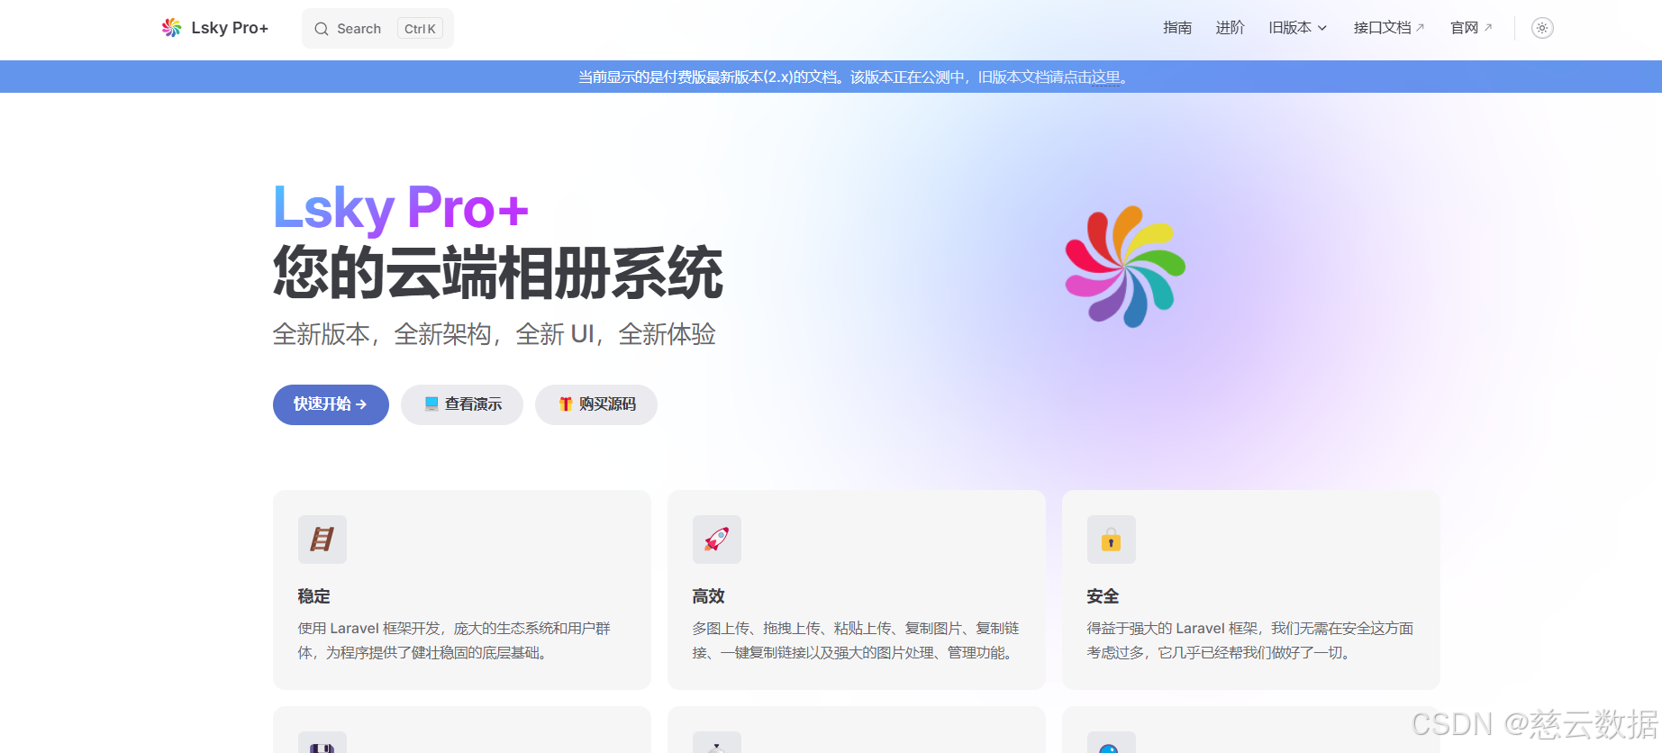Screen dimensions: 1662x753
Task: Click the Lsky Pro+ site name text in navbar
Action: (230, 28)
